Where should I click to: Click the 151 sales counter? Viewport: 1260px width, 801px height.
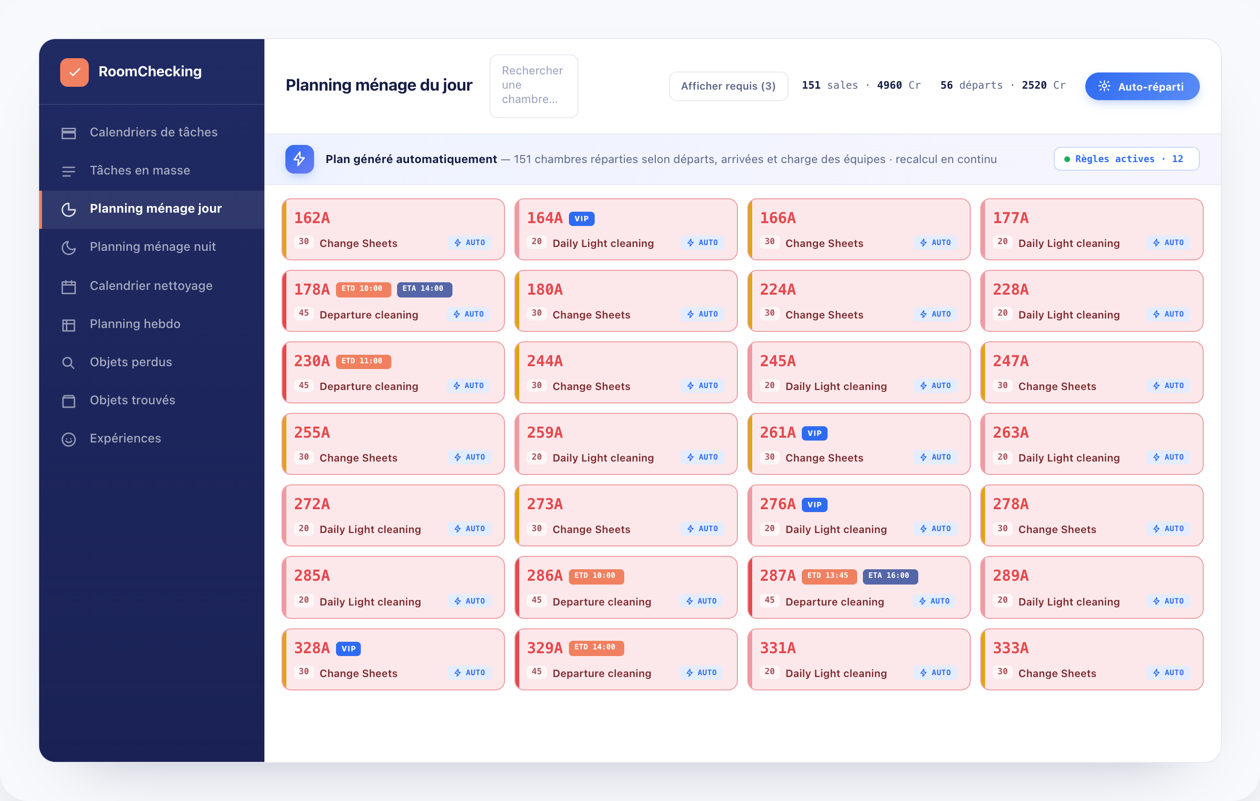point(861,85)
